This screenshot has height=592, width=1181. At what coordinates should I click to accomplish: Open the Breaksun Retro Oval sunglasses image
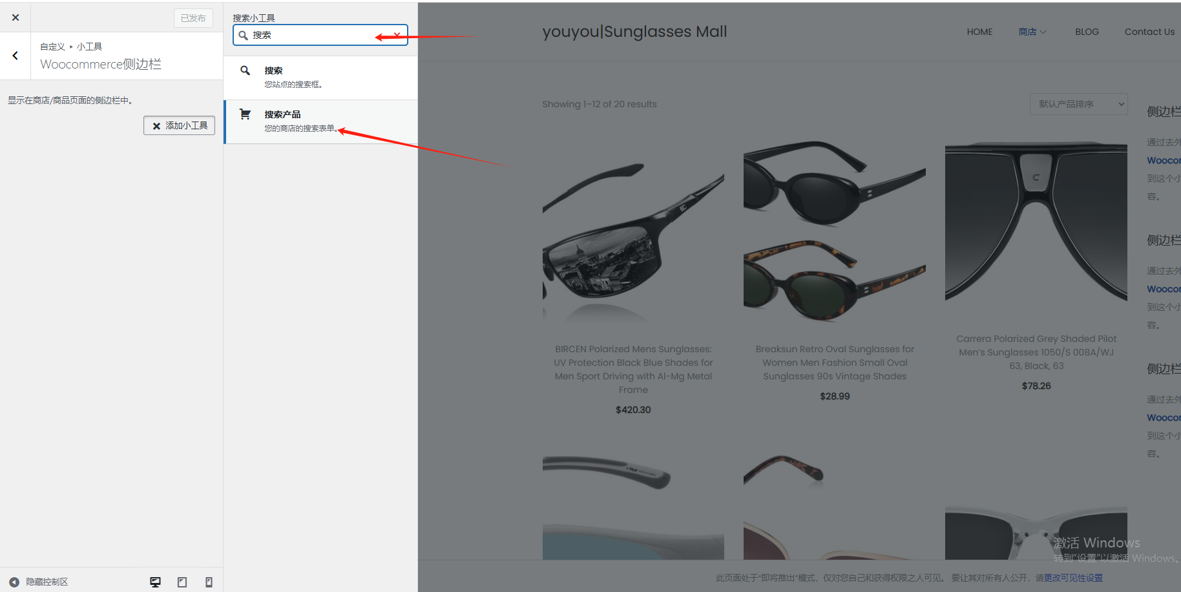(x=835, y=233)
